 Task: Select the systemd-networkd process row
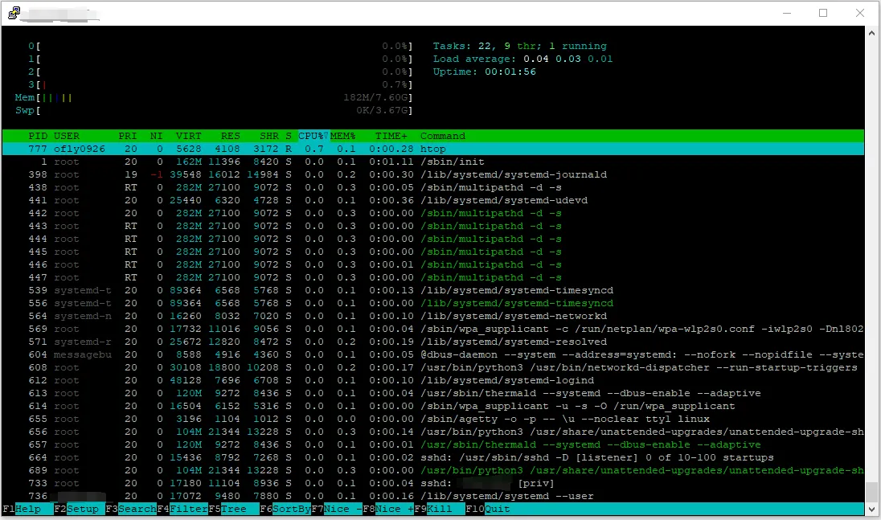point(433,316)
